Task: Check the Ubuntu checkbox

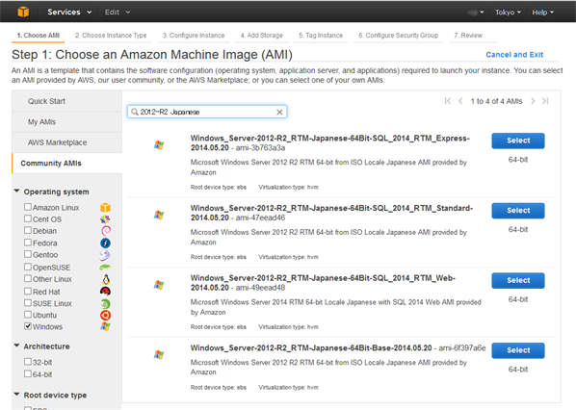Action: pyautogui.click(x=28, y=315)
